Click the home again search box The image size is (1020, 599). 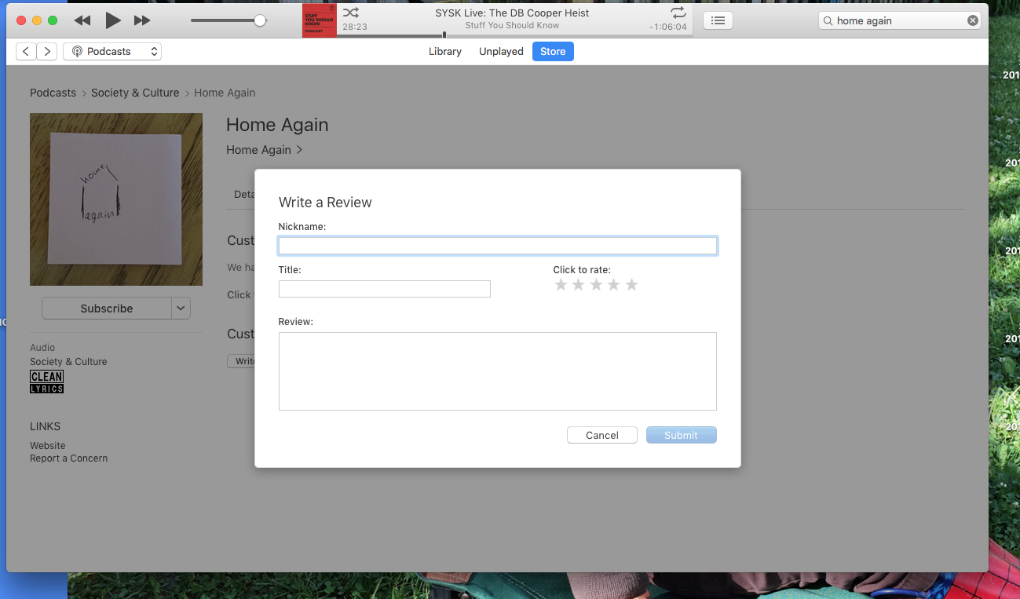[x=901, y=20]
